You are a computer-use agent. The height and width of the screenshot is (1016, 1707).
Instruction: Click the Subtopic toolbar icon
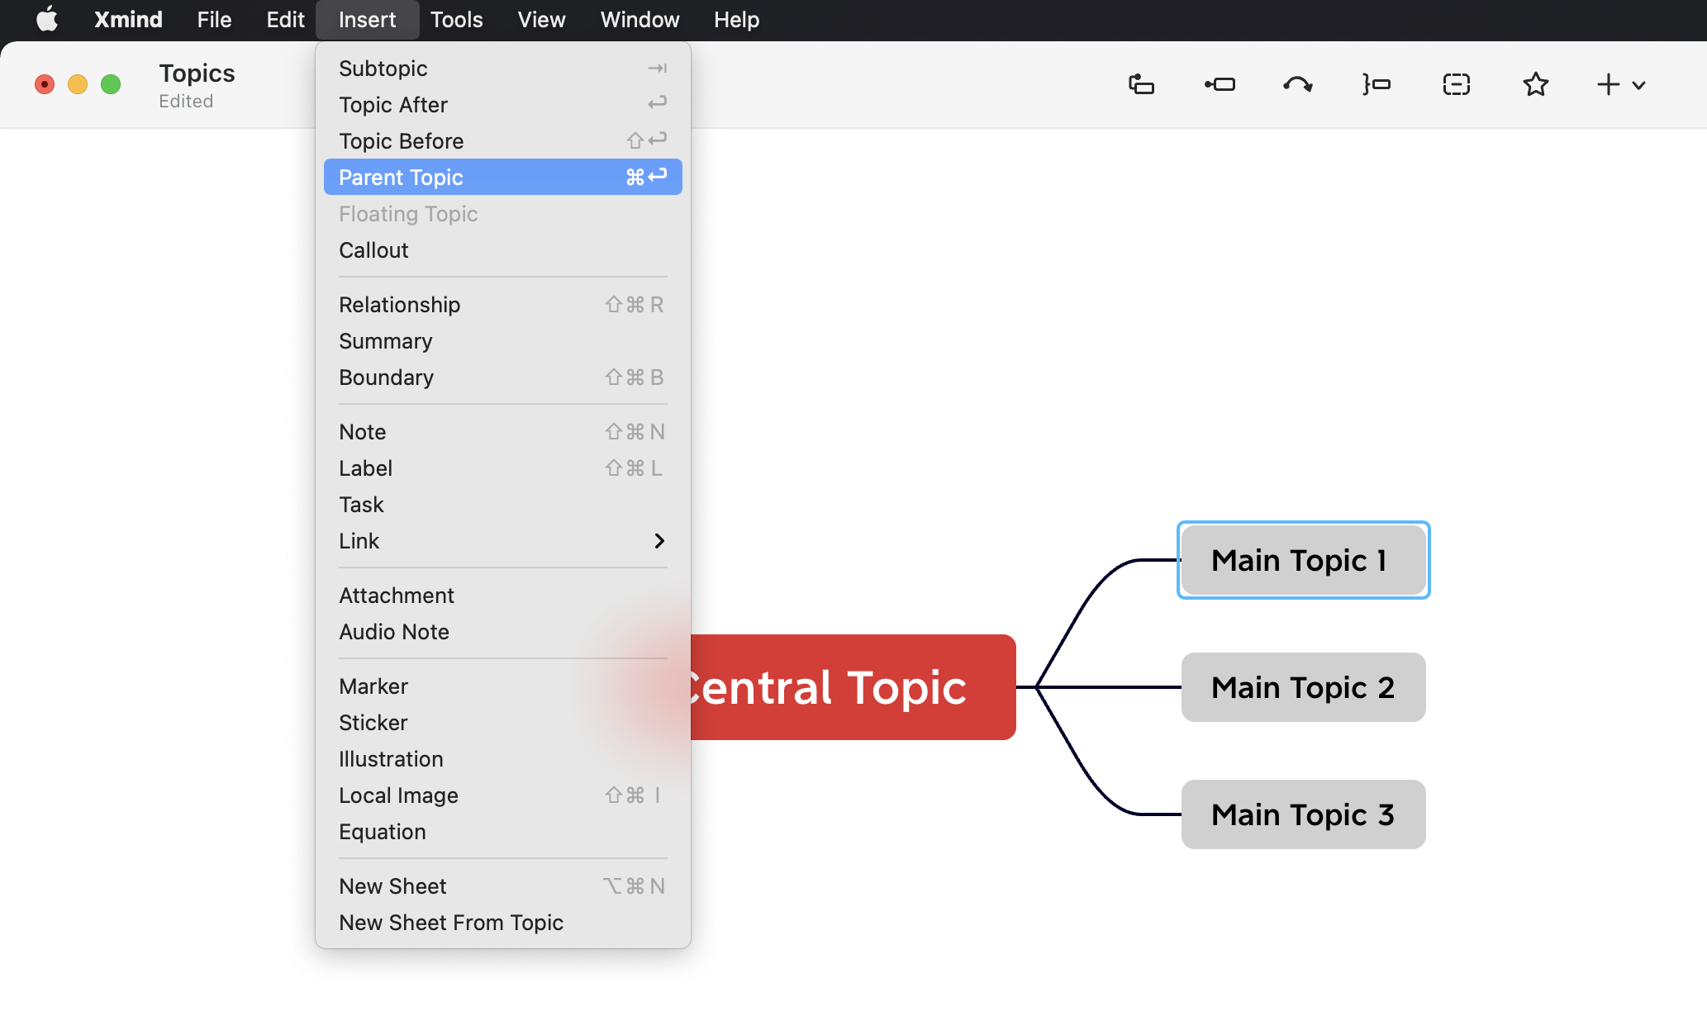1220,84
